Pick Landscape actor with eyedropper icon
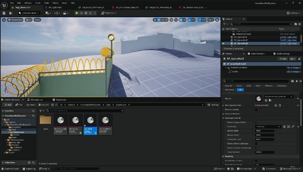 coord(293,127)
